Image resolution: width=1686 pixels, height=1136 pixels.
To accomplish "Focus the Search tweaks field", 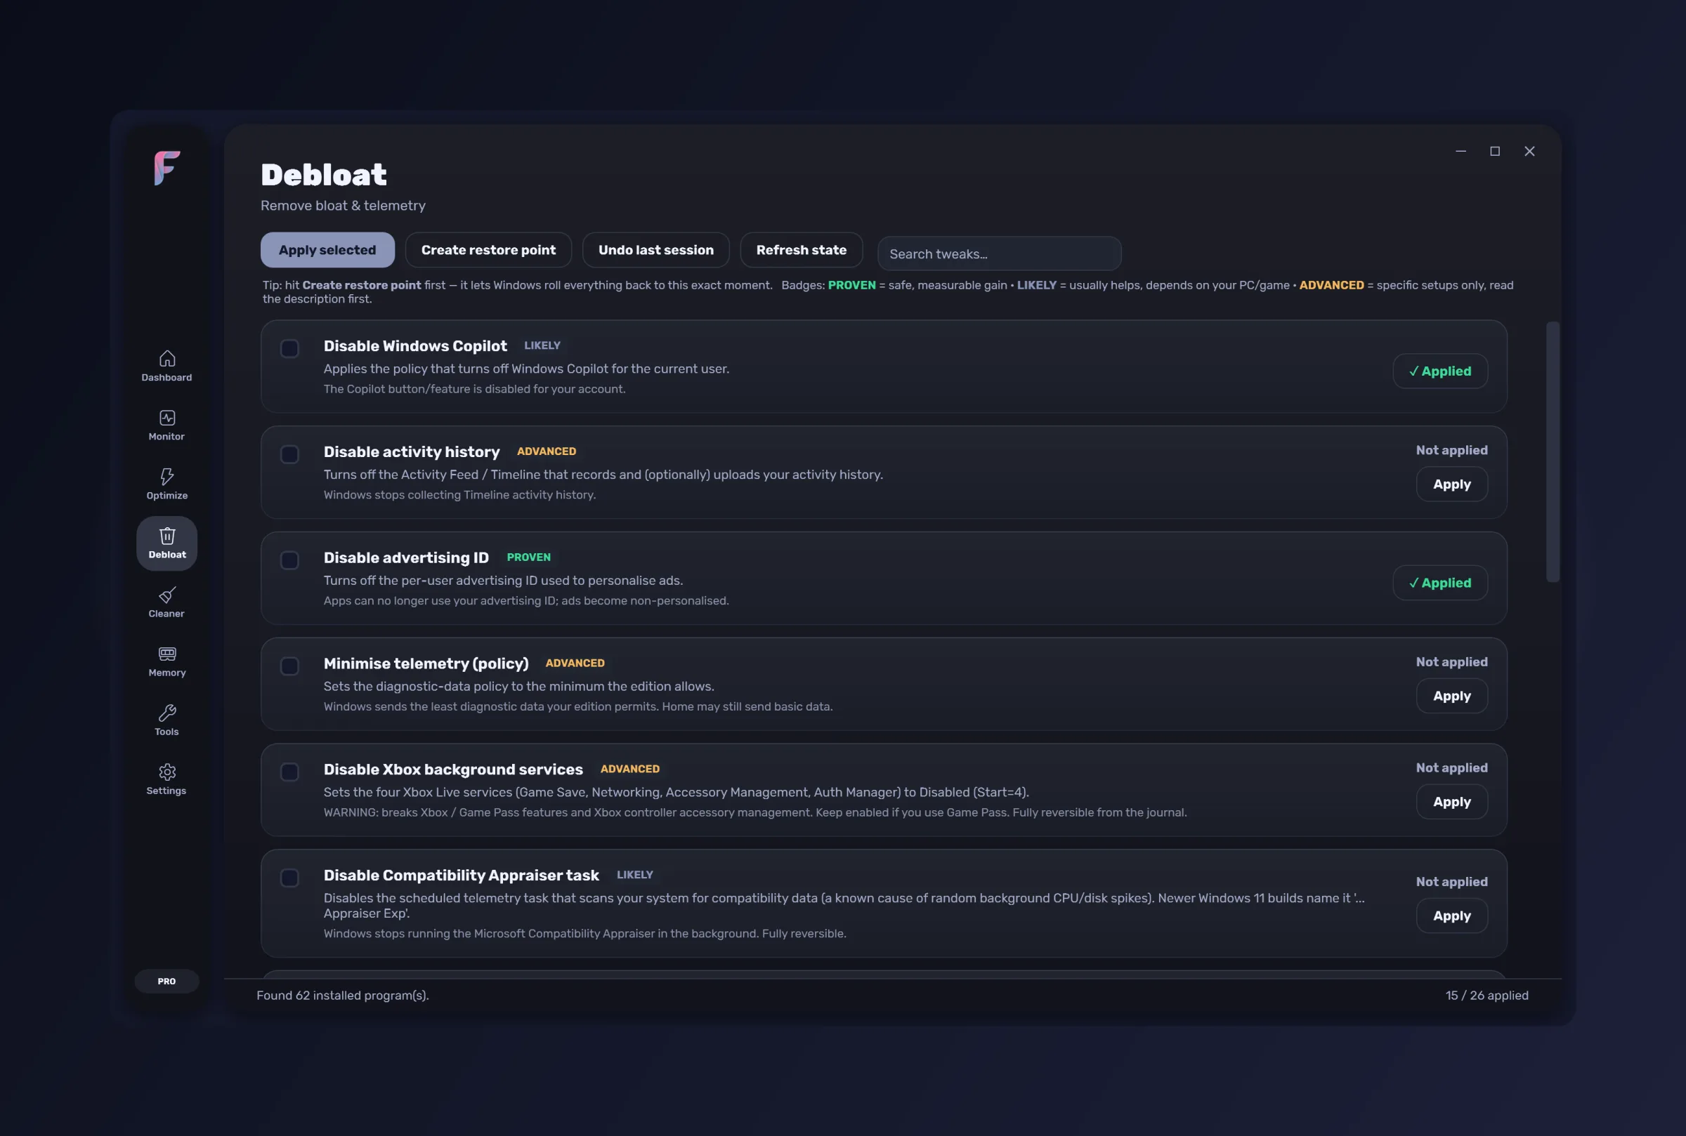I will click(x=1000, y=253).
